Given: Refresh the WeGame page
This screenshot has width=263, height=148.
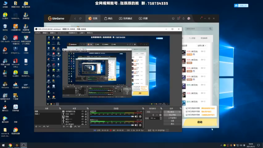Looking at the screenshot, I should 80,18.
